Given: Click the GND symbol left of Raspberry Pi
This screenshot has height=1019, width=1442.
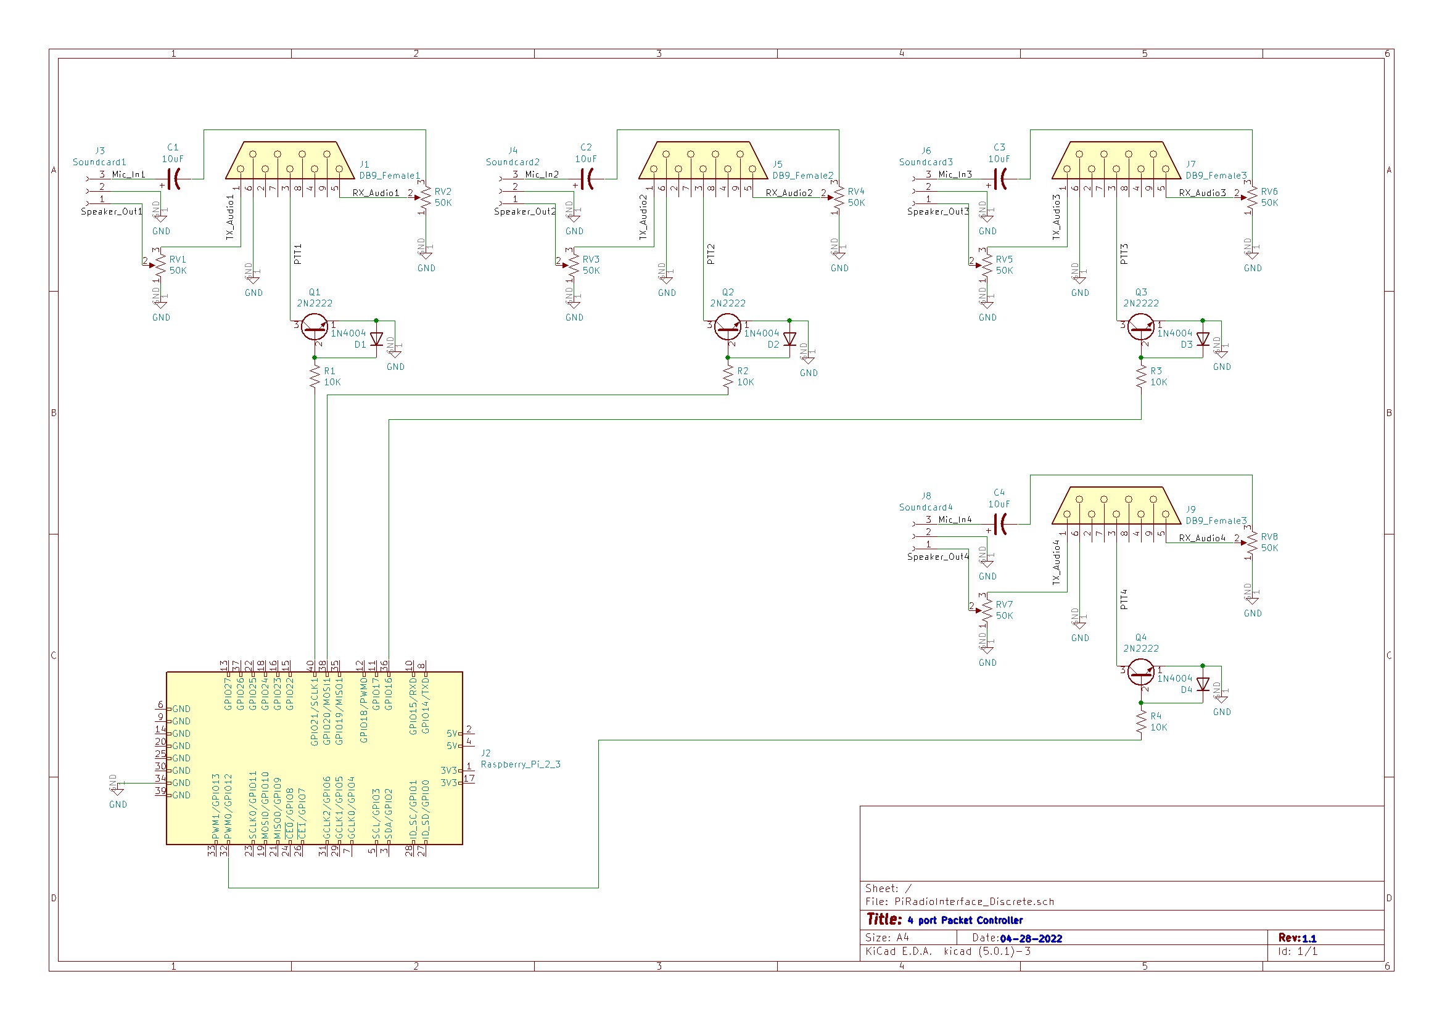Looking at the screenshot, I should click(x=117, y=792).
